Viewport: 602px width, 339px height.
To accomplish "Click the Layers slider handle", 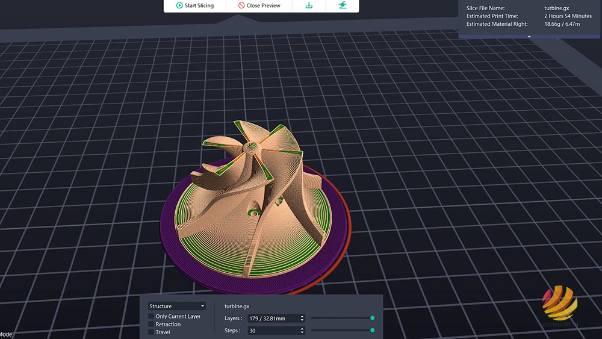I will (372, 318).
